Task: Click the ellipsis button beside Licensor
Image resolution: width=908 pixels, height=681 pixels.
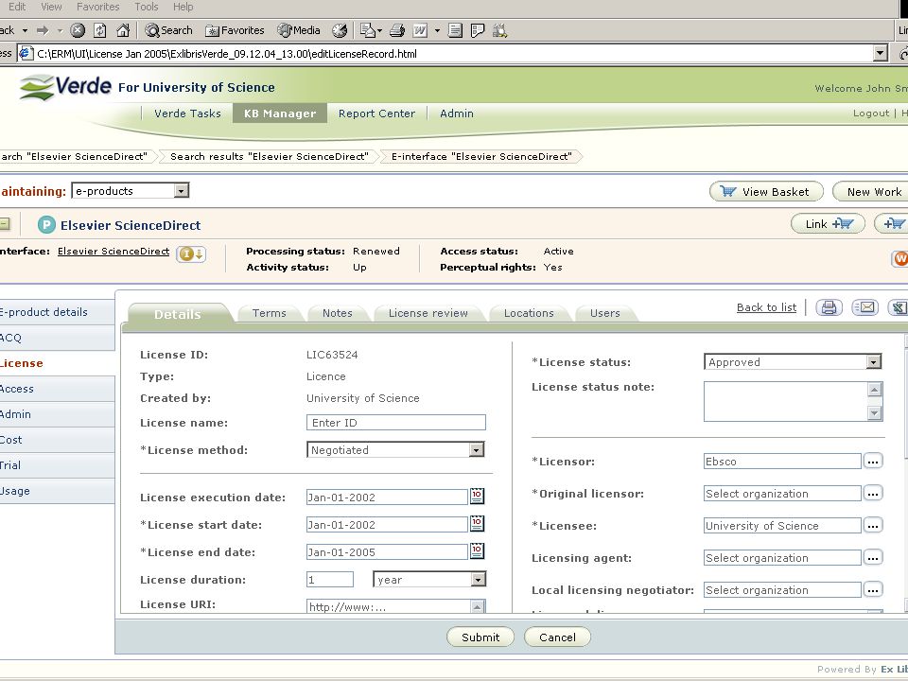Action: [873, 461]
